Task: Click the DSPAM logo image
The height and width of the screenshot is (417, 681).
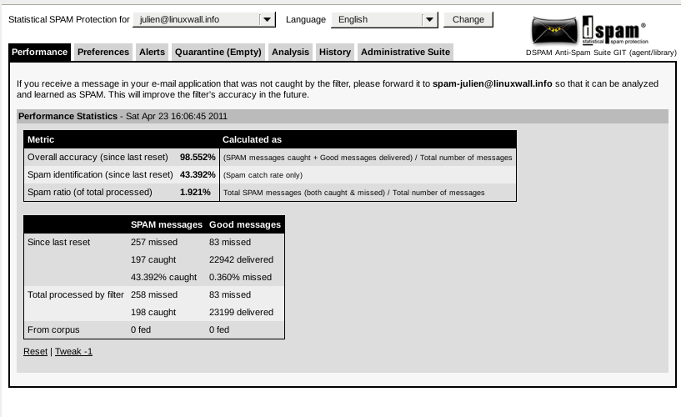Action: 590,30
